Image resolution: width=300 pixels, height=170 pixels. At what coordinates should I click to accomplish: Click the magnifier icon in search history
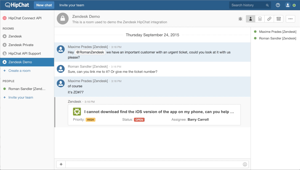tap(267, 5)
